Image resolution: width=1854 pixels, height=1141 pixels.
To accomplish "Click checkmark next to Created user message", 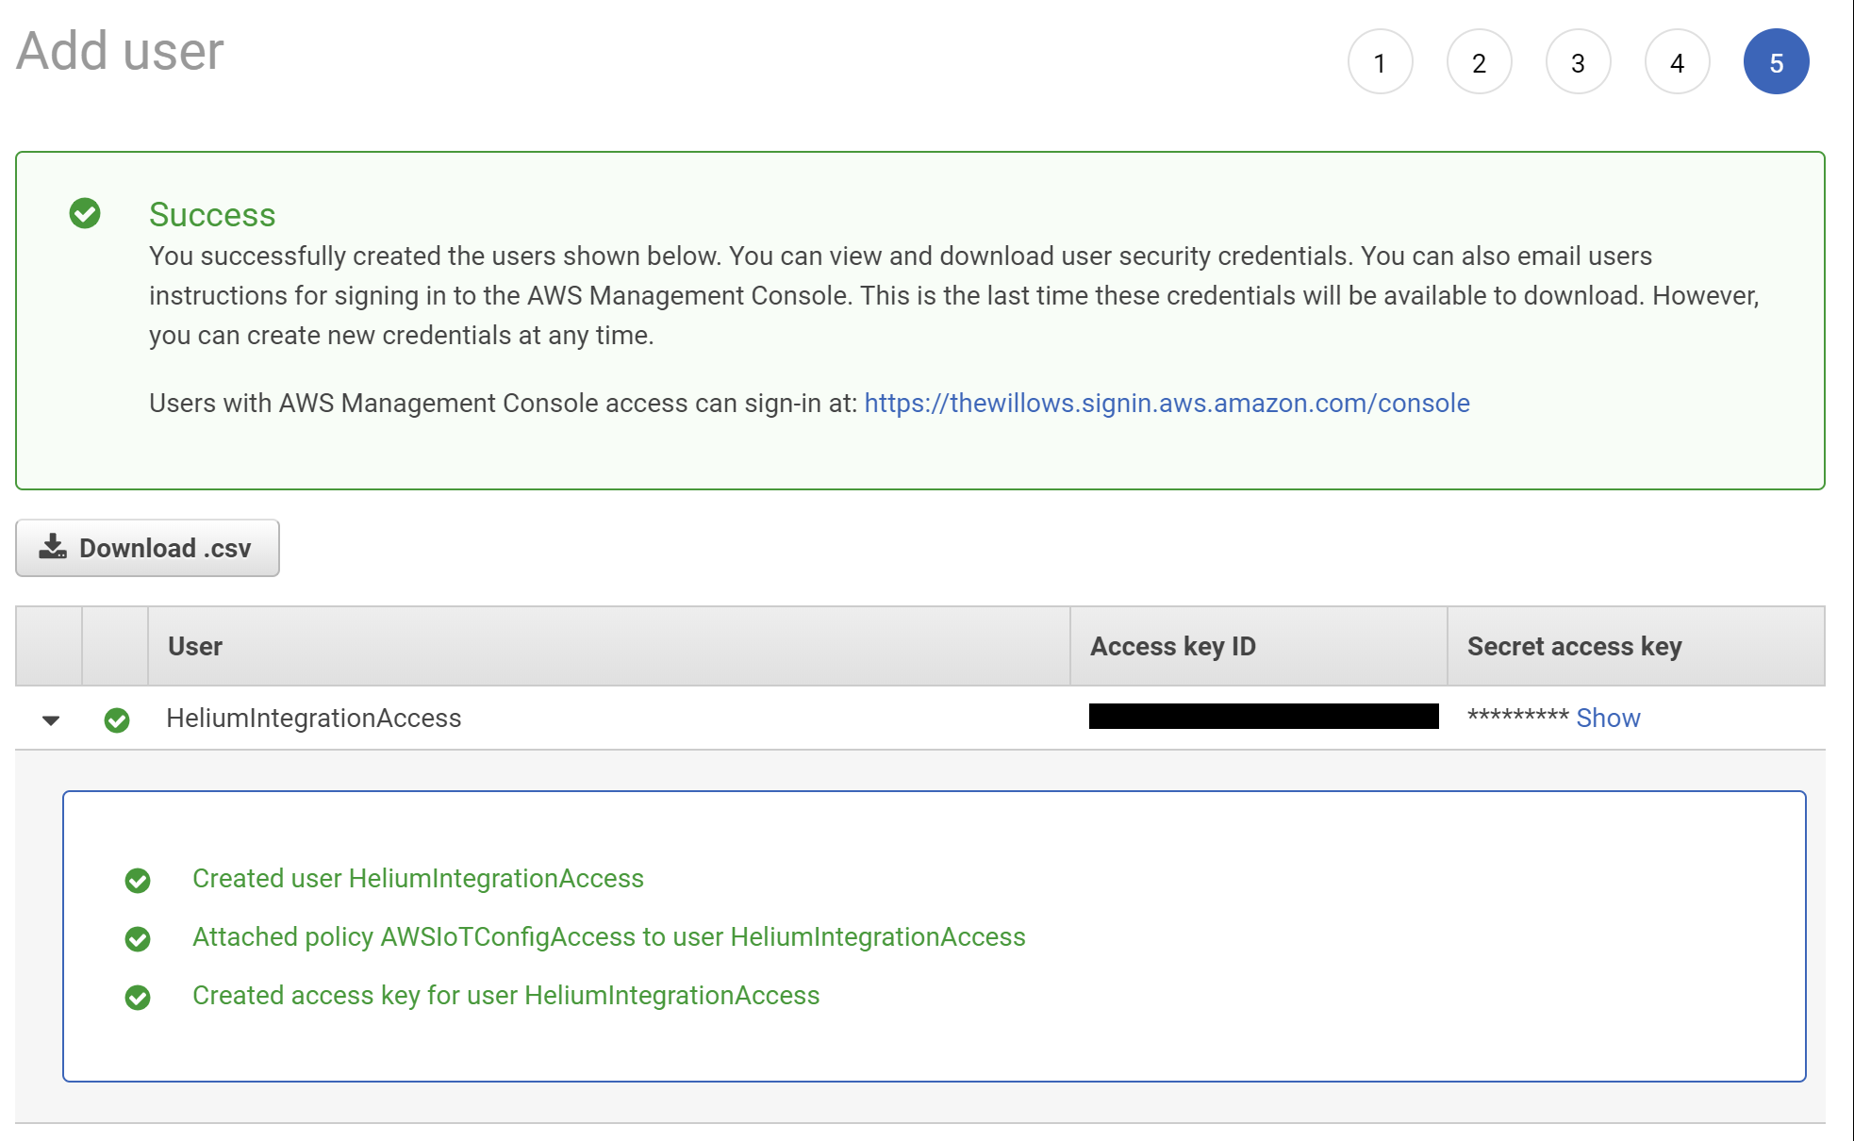I will tap(138, 880).
